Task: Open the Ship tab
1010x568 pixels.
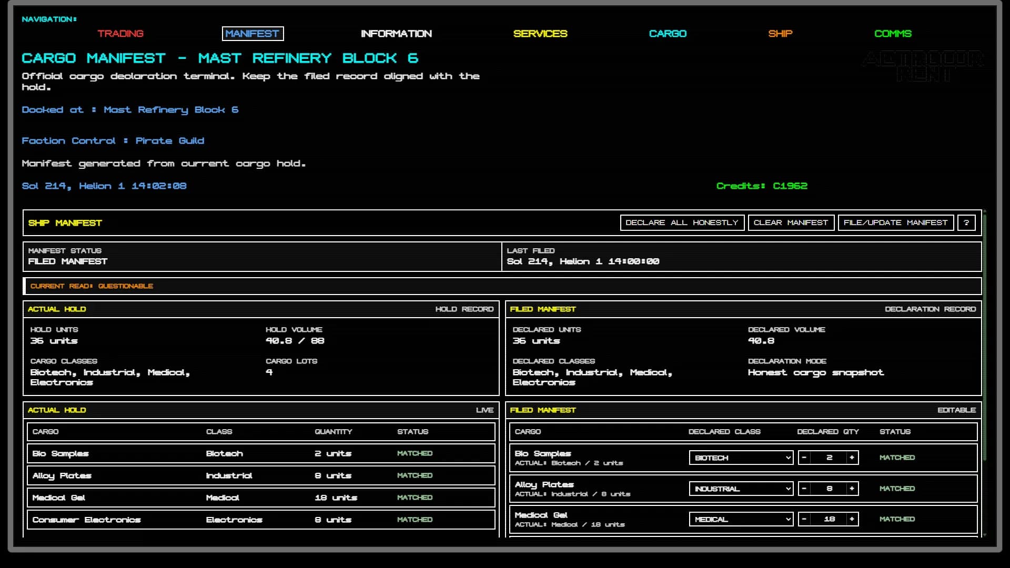Action: tap(780, 34)
